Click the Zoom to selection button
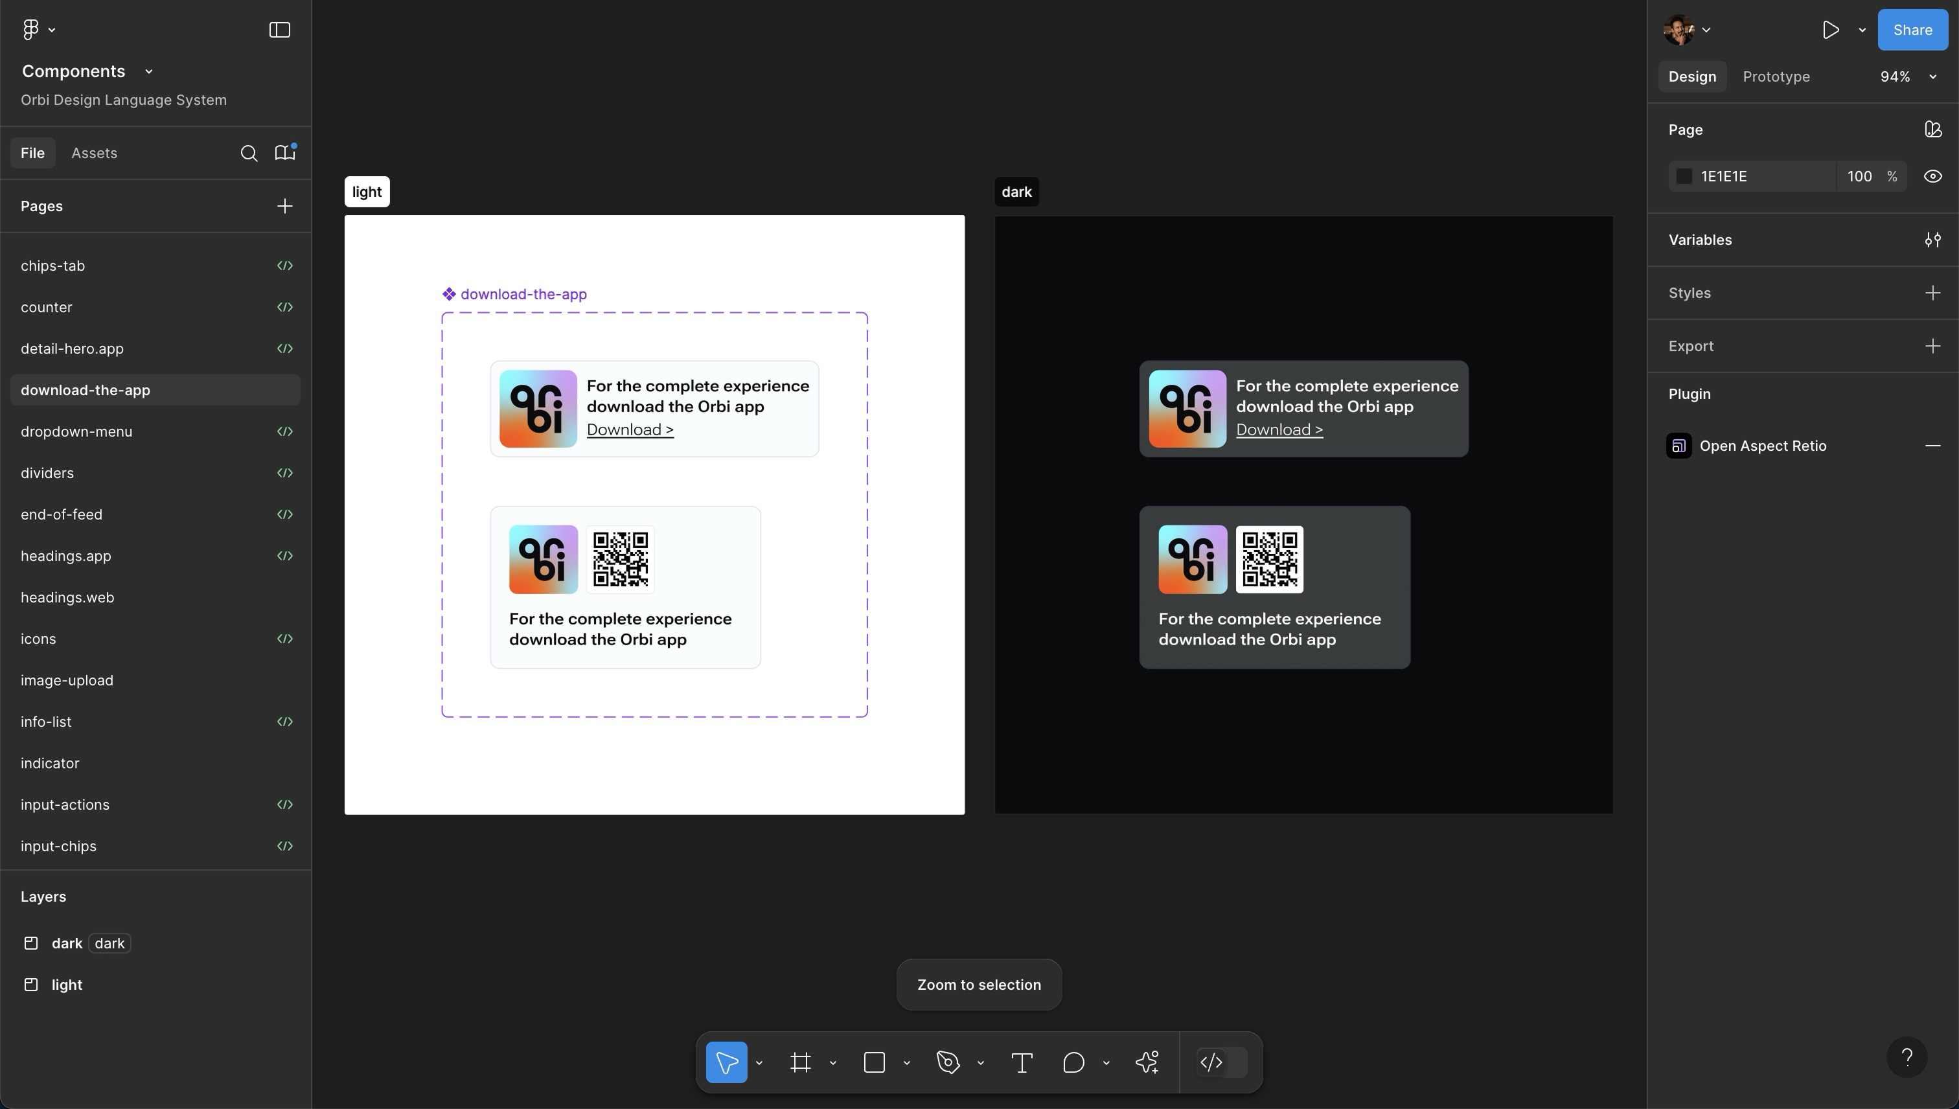 pyautogui.click(x=979, y=985)
